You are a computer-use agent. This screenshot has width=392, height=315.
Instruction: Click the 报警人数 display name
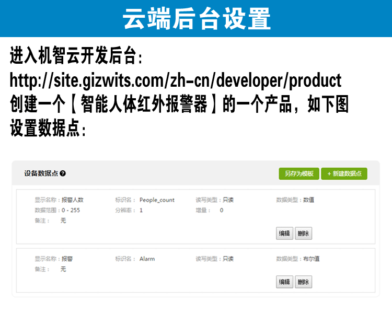73,200
